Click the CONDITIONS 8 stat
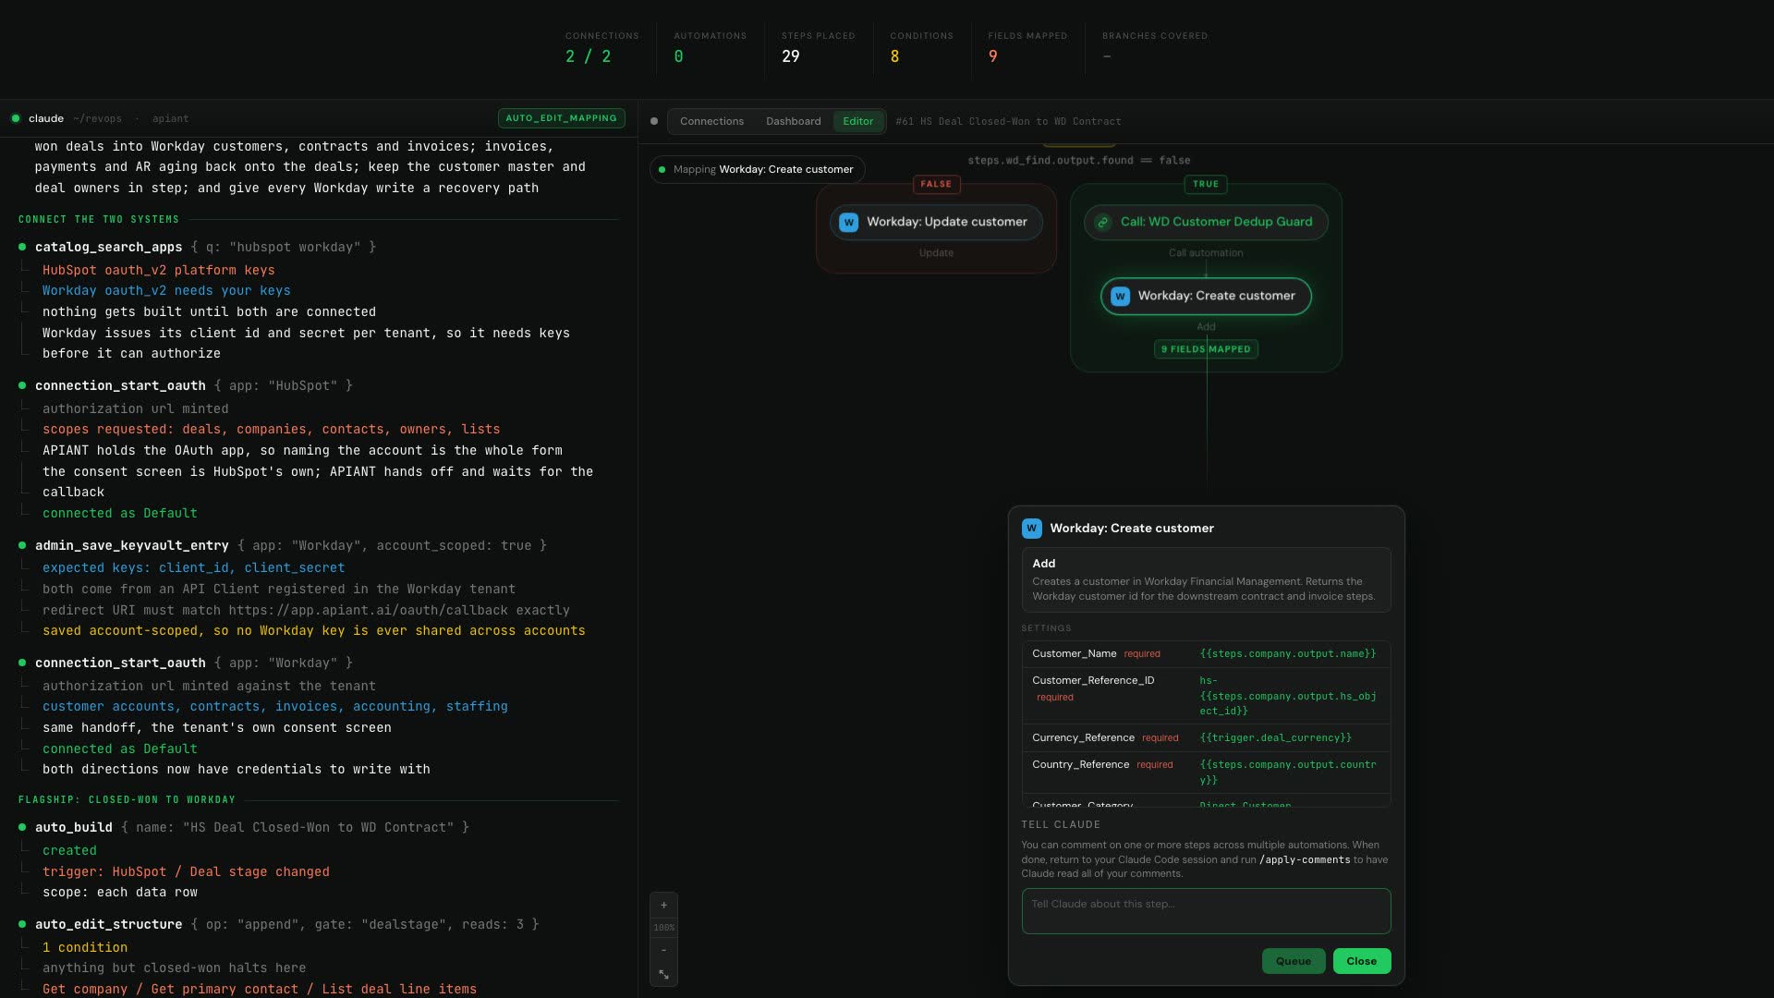Viewport: 1774px width, 998px height. [x=921, y=47]
